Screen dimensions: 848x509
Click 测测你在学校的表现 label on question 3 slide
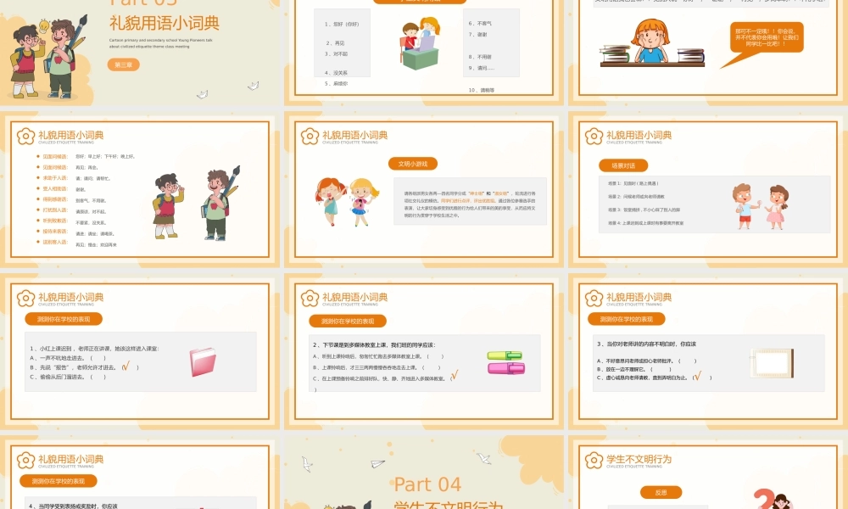pyautogui.click(x=627, y=319)
